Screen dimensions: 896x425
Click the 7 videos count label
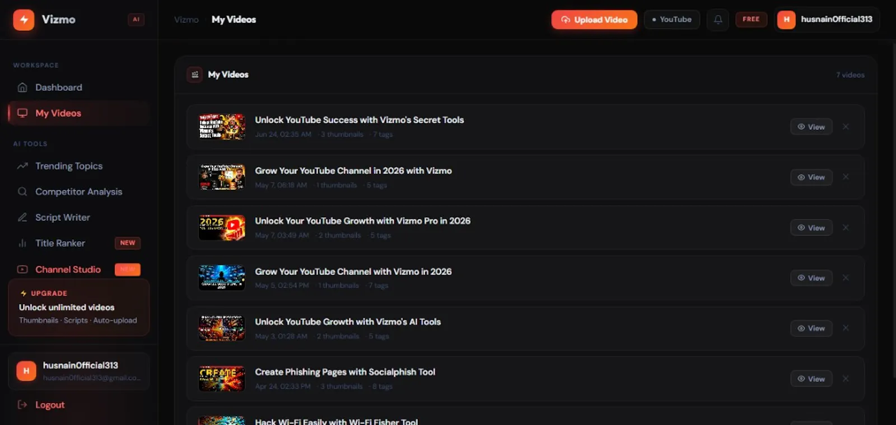[x=851, y=75]
